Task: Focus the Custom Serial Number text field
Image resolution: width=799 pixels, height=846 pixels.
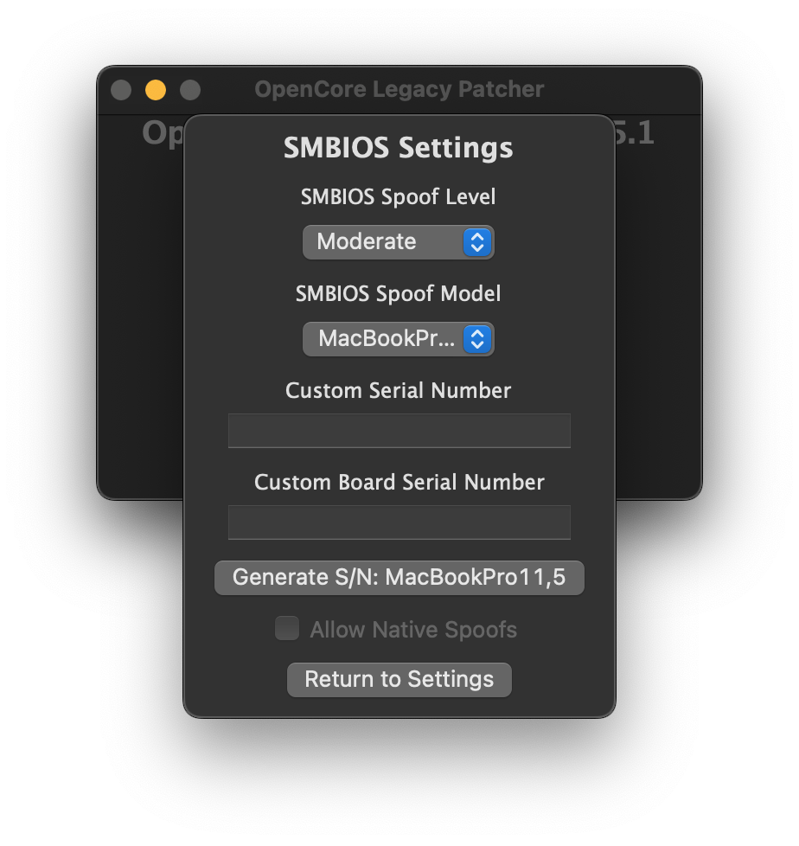Action: click(x=399, y=431)
